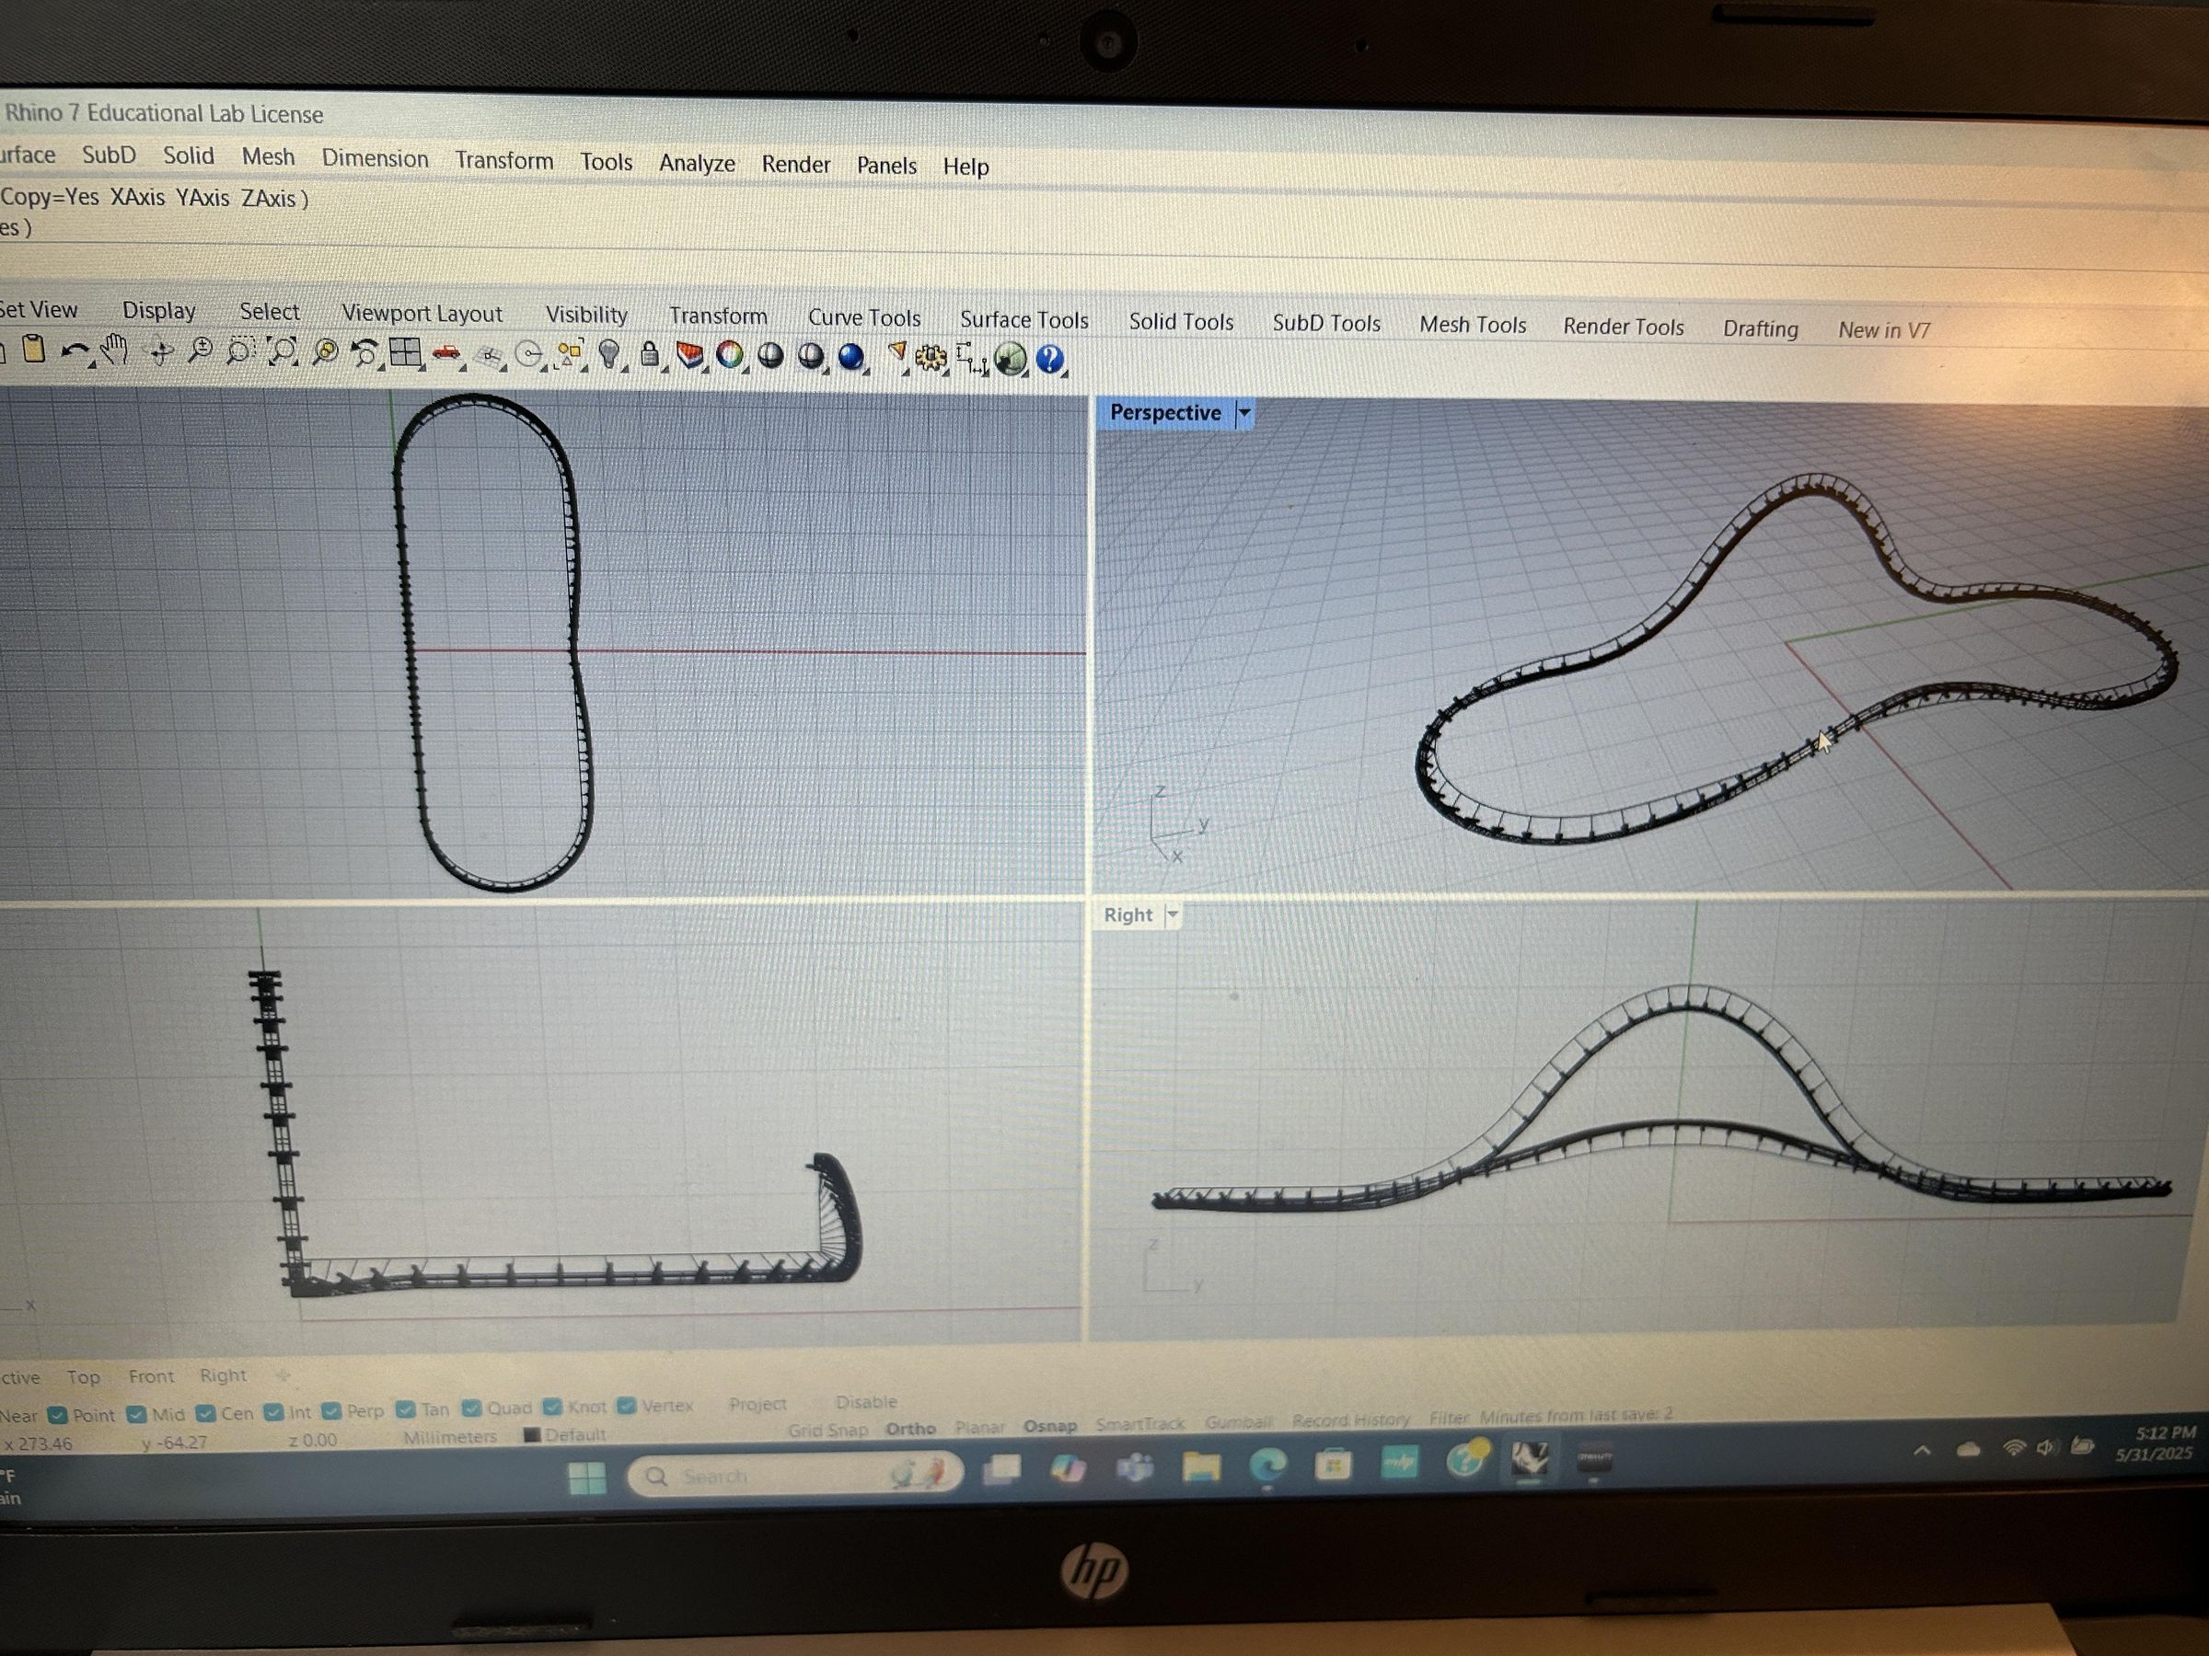
Task: Select the Pan hand tool
Action: click(x=114, y=351)
